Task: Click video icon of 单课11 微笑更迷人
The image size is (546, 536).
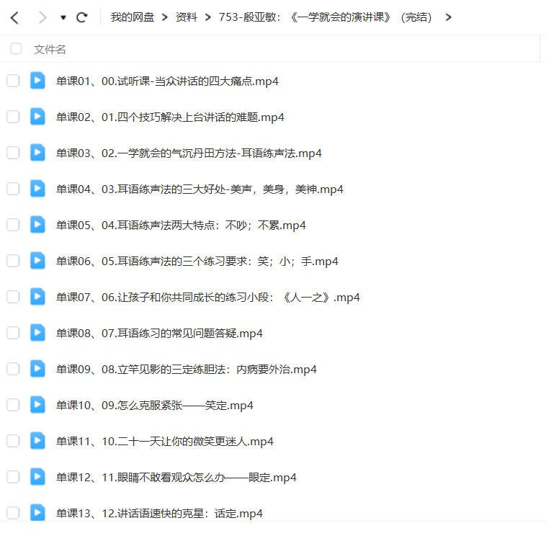Action: click(37, 441)
